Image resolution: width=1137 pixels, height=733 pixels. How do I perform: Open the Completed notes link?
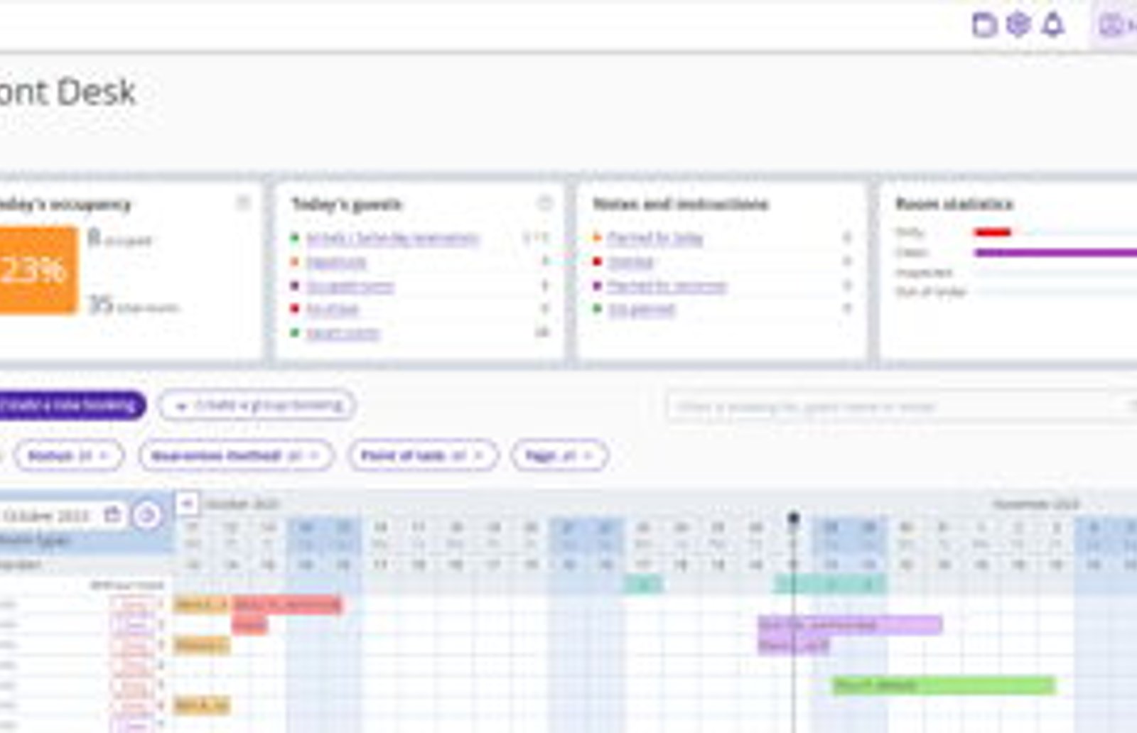pyautogui.click(x=641, y=310)
